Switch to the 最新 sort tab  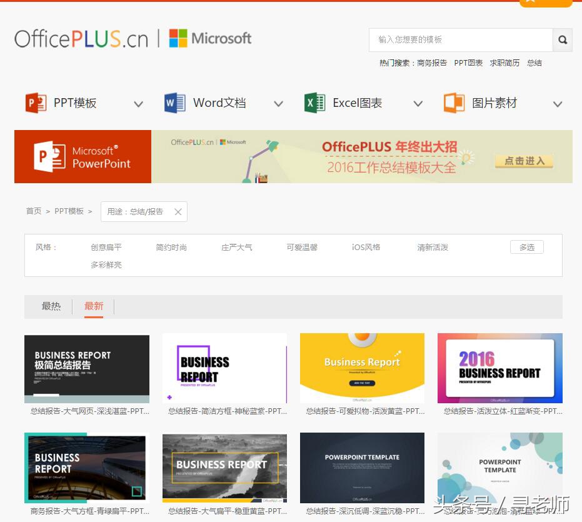click(94, 306)
